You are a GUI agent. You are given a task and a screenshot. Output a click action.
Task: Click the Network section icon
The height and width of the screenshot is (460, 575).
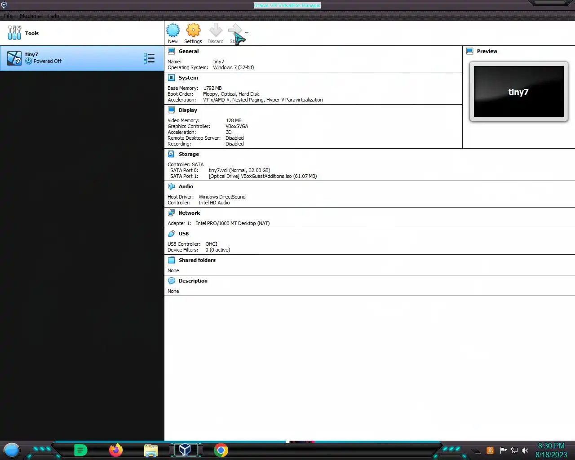(172, 213)
